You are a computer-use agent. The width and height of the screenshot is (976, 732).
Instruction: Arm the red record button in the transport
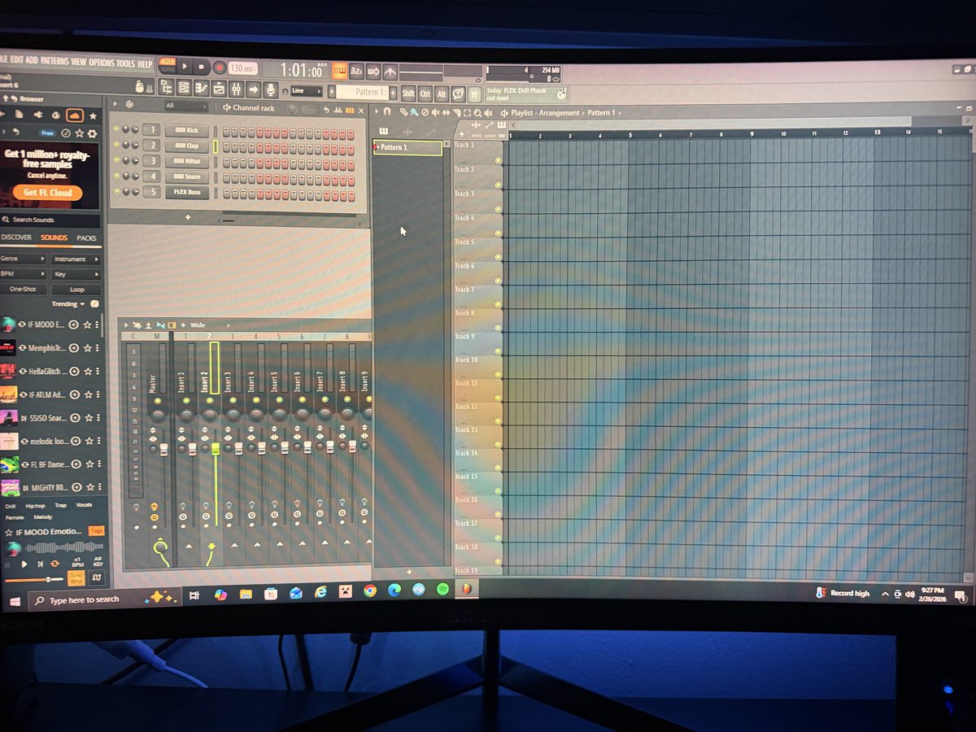click(x=220, y=67)
